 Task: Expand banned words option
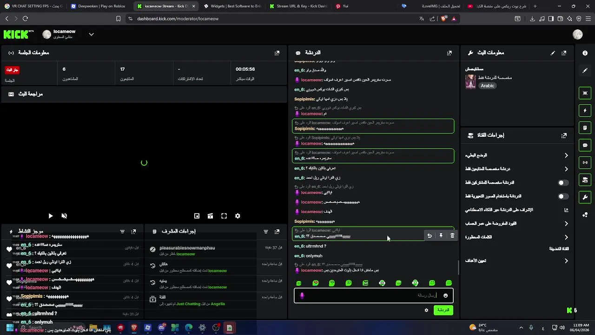[x=517, y=237]
